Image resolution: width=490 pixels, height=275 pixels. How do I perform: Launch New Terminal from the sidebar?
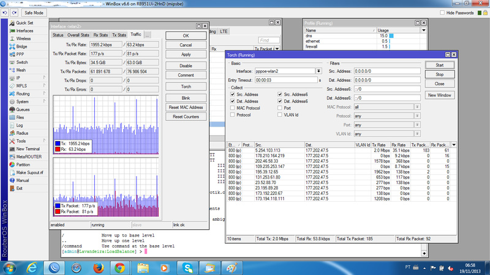pos(28,148)
